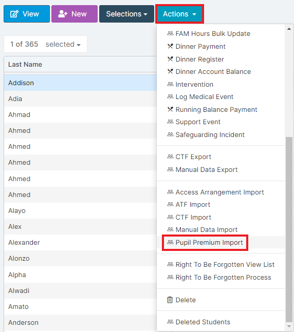Select the Alexander student row

[80, 242]
